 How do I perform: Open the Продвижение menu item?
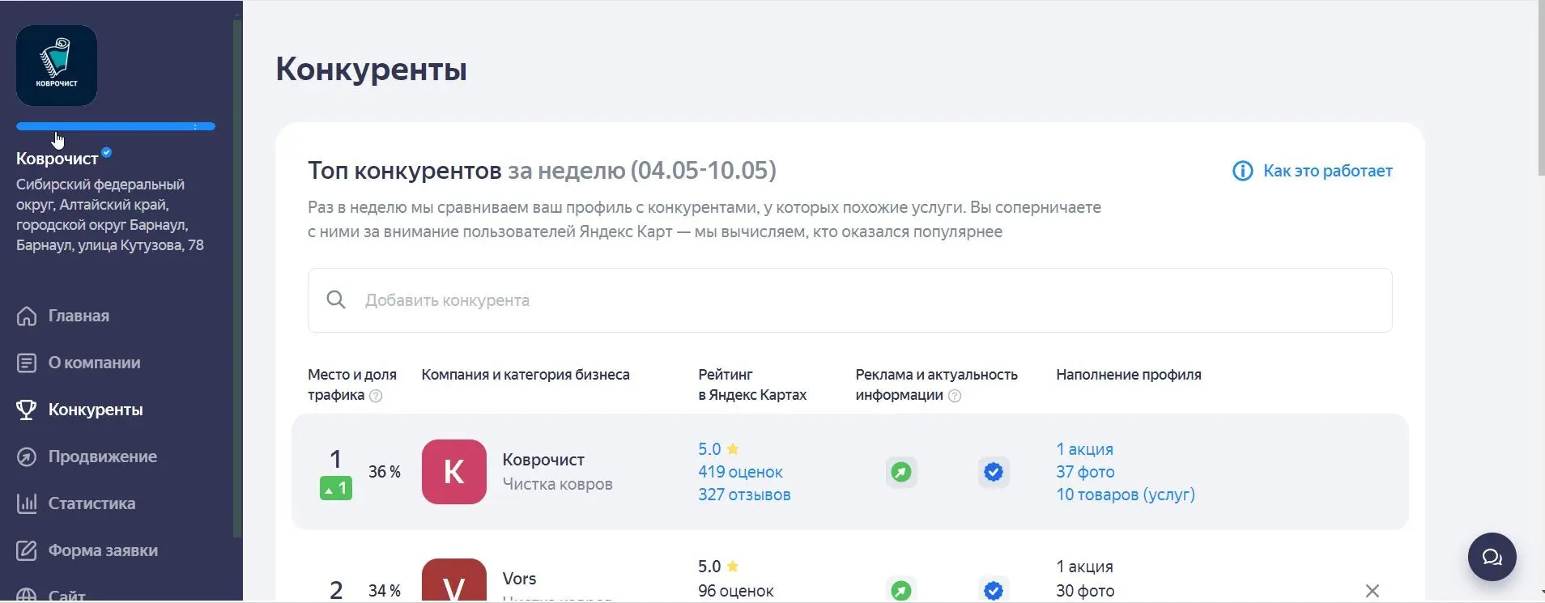[x=102, y=456]
